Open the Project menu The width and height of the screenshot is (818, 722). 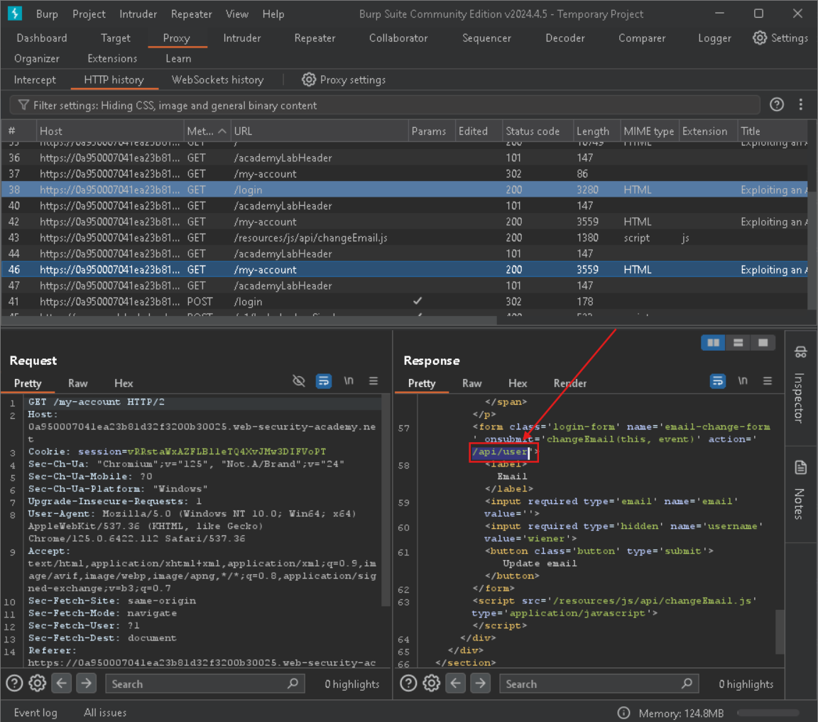click(89, 14)
